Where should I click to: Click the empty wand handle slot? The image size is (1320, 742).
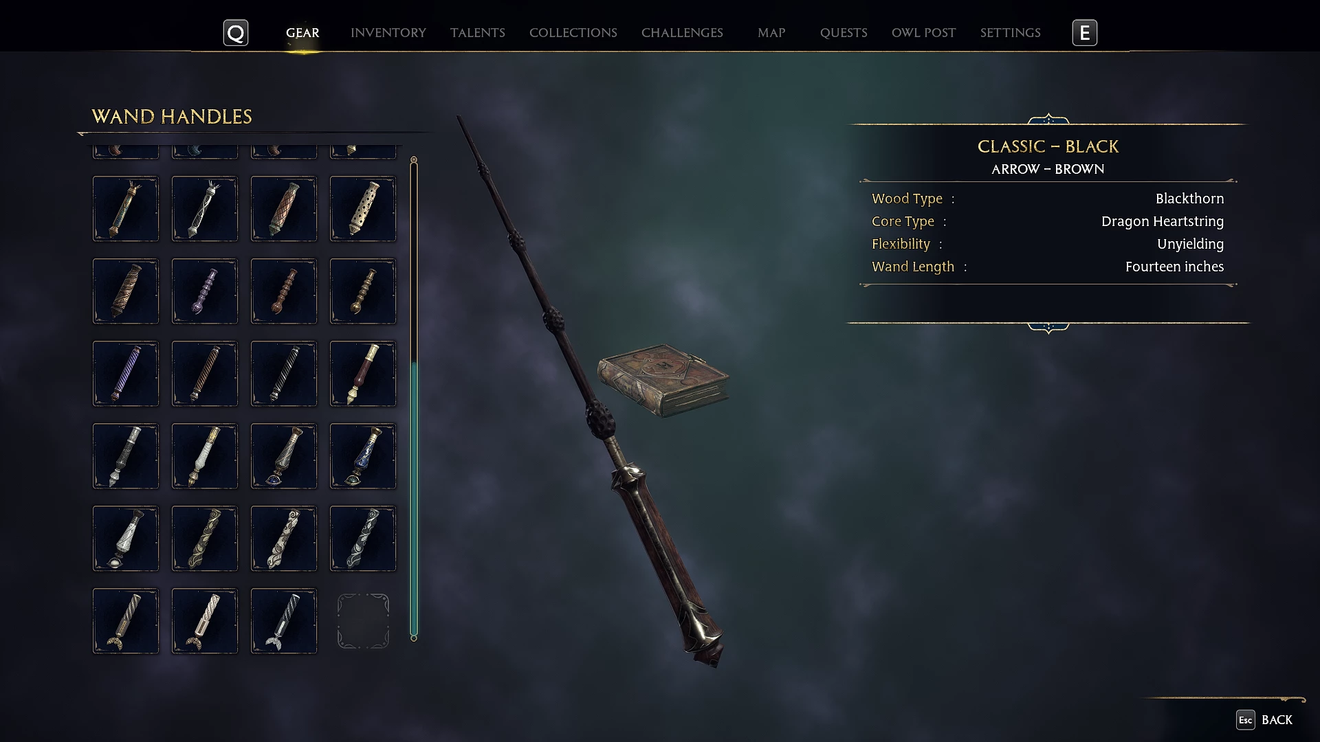[x=363, y=621]
